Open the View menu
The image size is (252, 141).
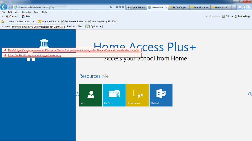coord(17,12)
